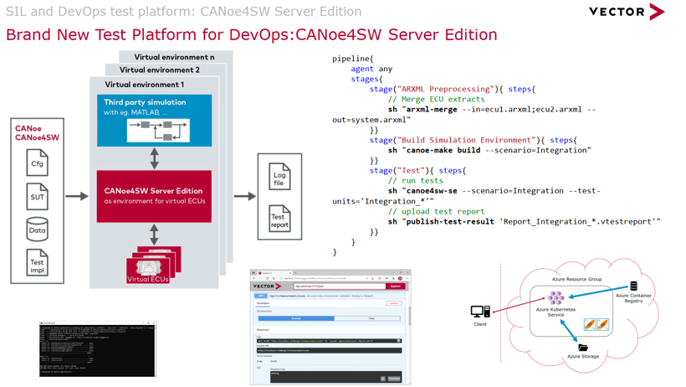Click the red slide title text

click(252, 34)
